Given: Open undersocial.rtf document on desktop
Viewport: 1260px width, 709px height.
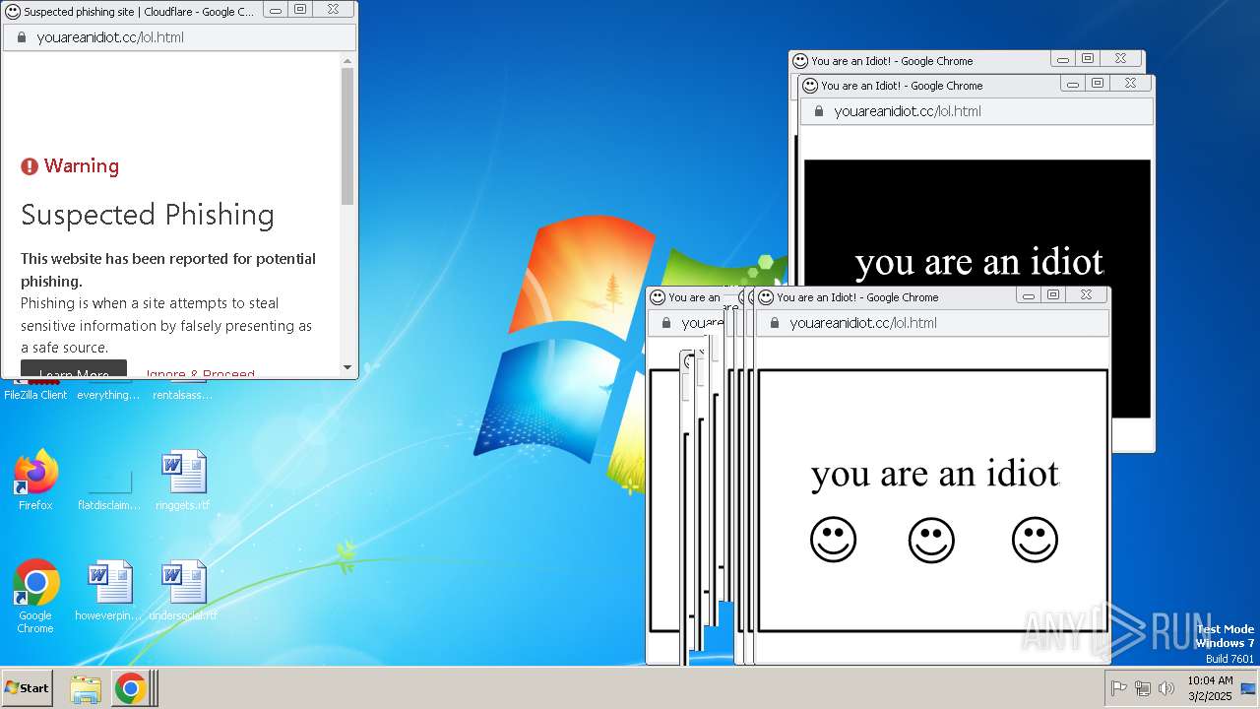Looking at the screenshot, I should (x=183, y=591).
